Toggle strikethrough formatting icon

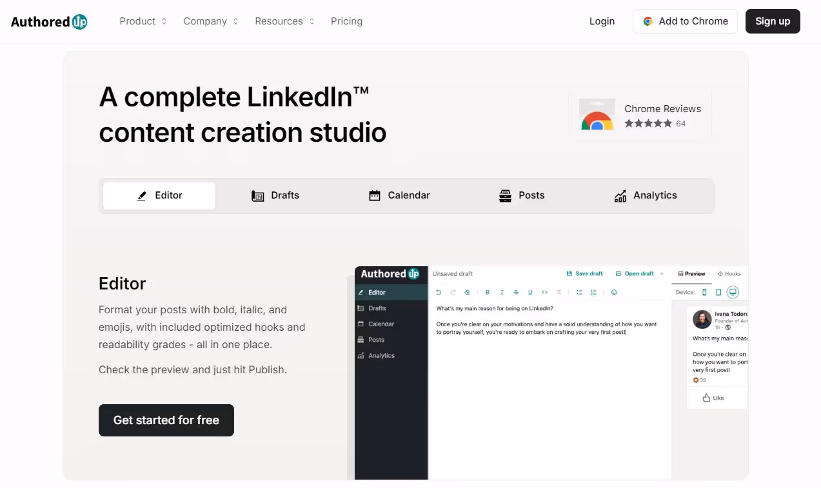point(516,292)
